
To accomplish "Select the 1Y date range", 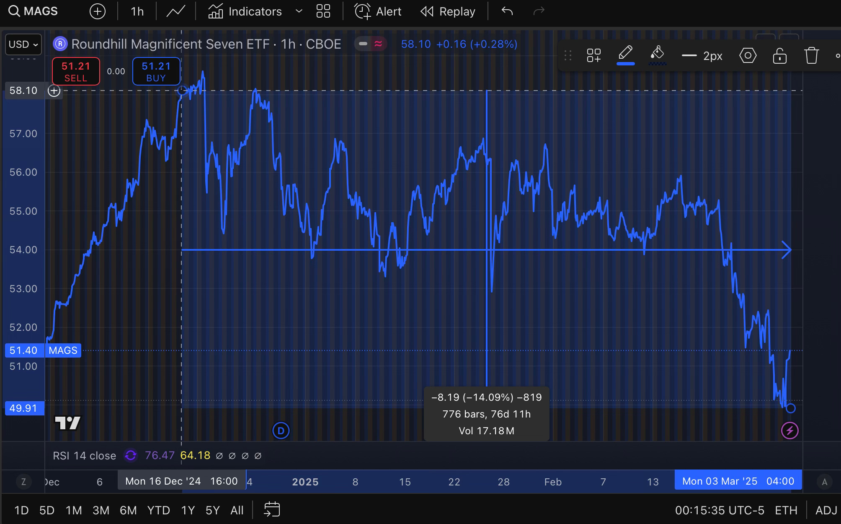I will [188, 510].
